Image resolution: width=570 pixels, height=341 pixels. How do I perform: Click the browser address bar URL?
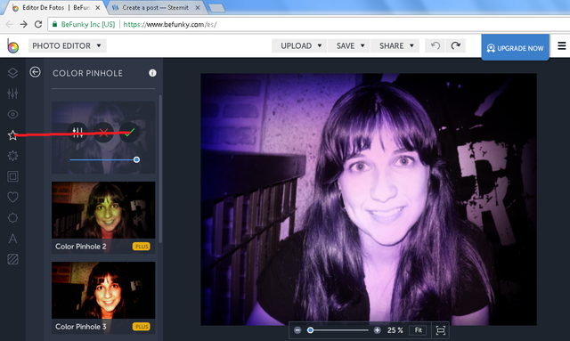170,25
